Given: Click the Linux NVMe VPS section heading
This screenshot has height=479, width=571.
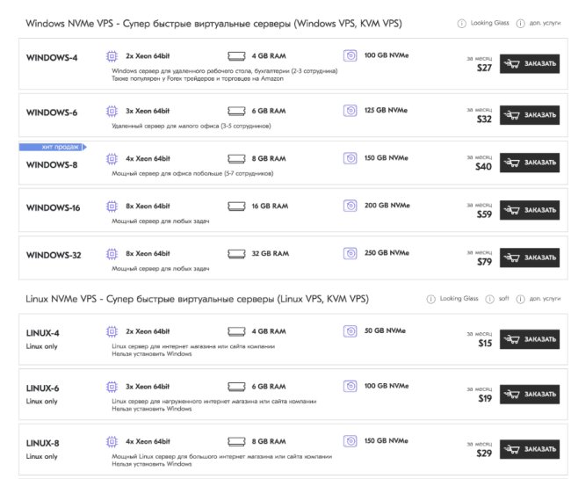Looking at the screenshot, I should click(197, 300).
